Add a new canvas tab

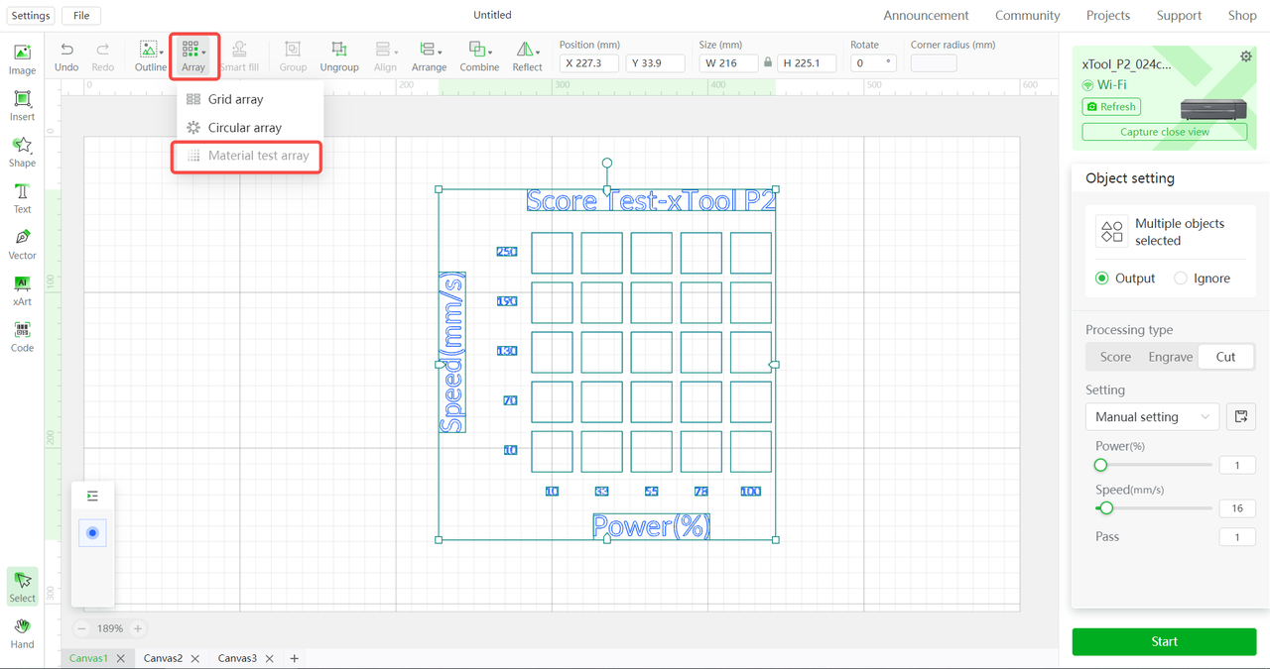294,658
